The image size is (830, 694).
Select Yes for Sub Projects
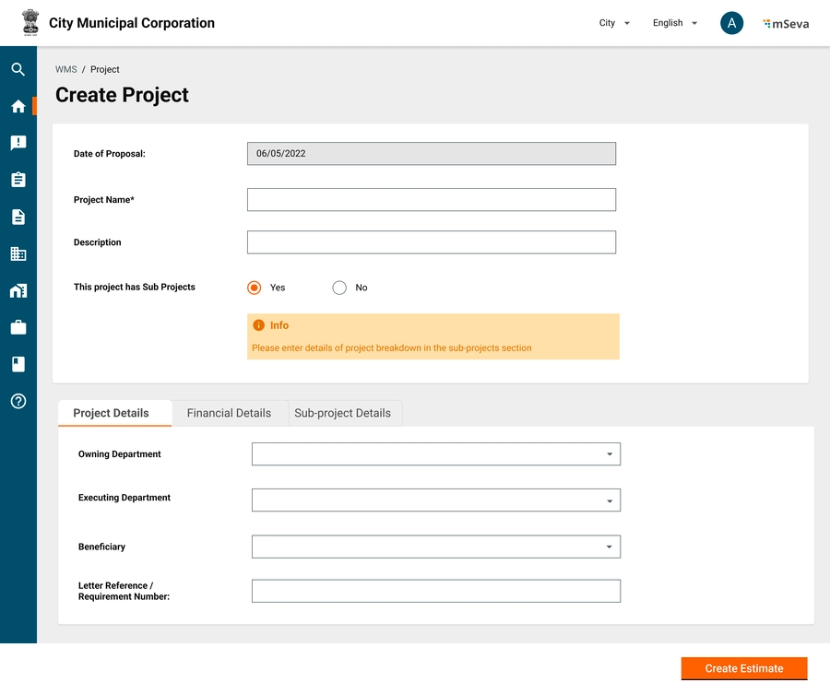pos(255,288)
